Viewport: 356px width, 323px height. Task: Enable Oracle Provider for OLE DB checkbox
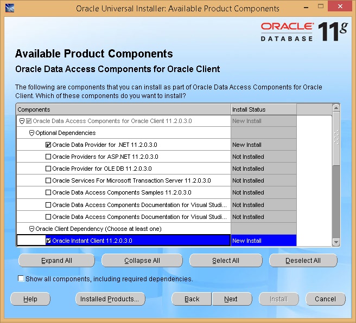[x=48, y=169]
